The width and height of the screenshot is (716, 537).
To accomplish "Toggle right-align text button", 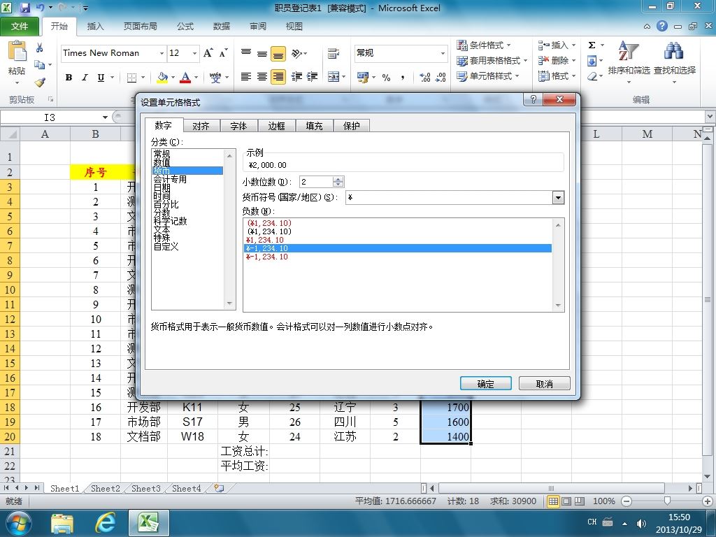I will click(278, 77).
